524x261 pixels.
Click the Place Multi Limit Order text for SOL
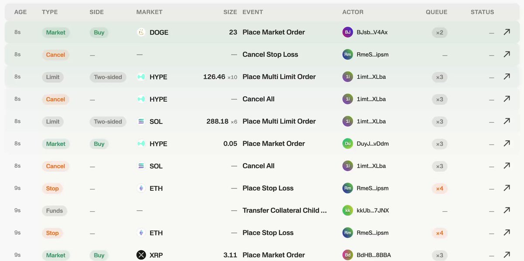click(x=279, y=121)
